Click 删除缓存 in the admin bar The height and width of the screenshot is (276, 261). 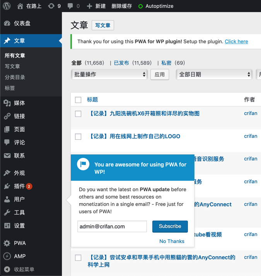point(121,6)
